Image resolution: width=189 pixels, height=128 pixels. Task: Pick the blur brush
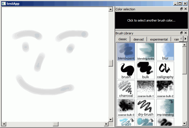[x=165, y=52]
